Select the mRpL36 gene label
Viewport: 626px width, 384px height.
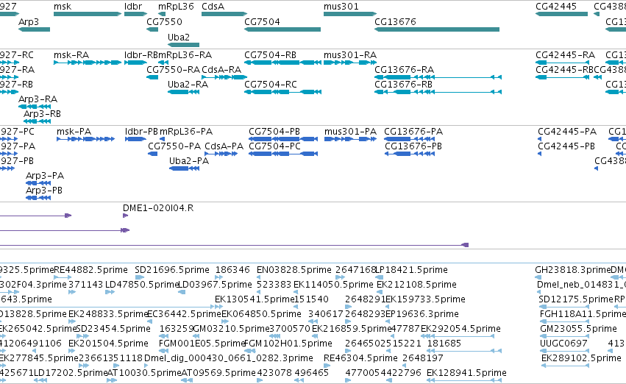point(176,7)
